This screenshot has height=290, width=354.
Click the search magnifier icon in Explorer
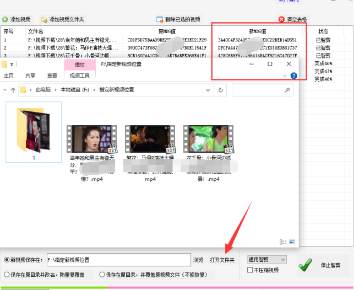tap(287, 90)
